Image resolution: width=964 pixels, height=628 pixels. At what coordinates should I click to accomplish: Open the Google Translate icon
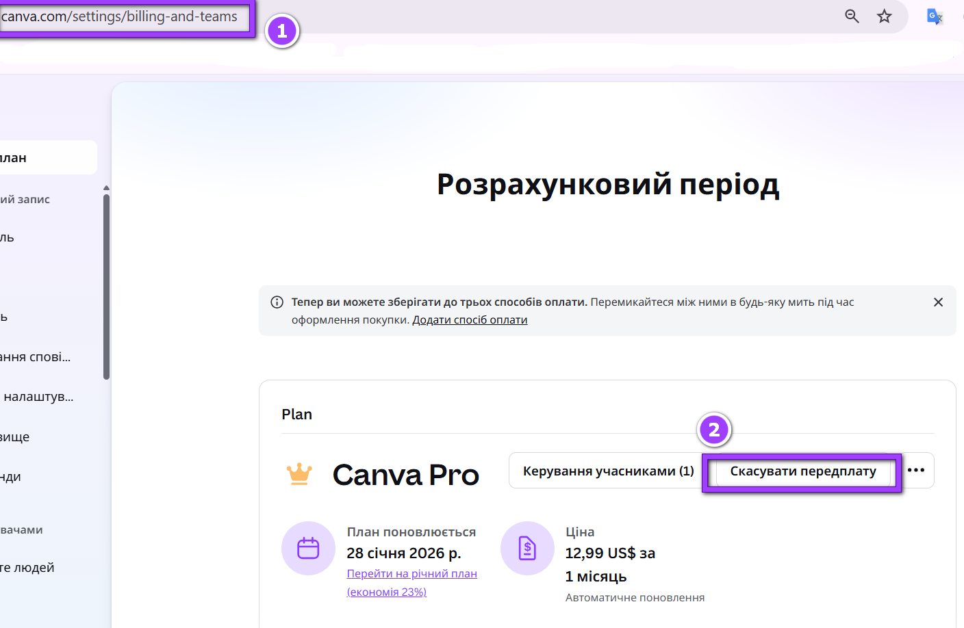click(x=935, y=16)
